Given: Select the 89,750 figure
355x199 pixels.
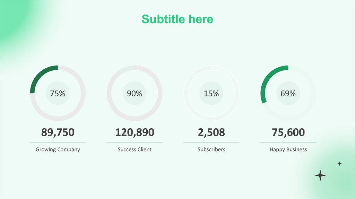Looking at the screenshot, I should (58, 132).
